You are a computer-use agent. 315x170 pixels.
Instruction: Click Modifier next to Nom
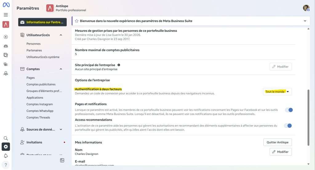click(281, 152)
